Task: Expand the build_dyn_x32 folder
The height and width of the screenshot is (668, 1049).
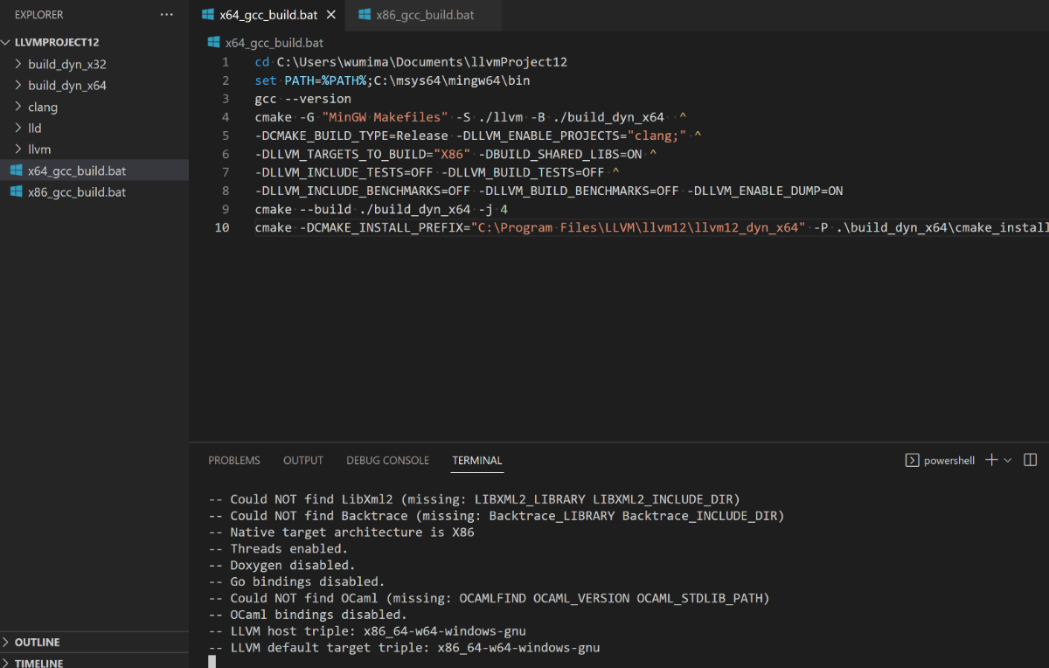Action: click(x=66, y=64)
